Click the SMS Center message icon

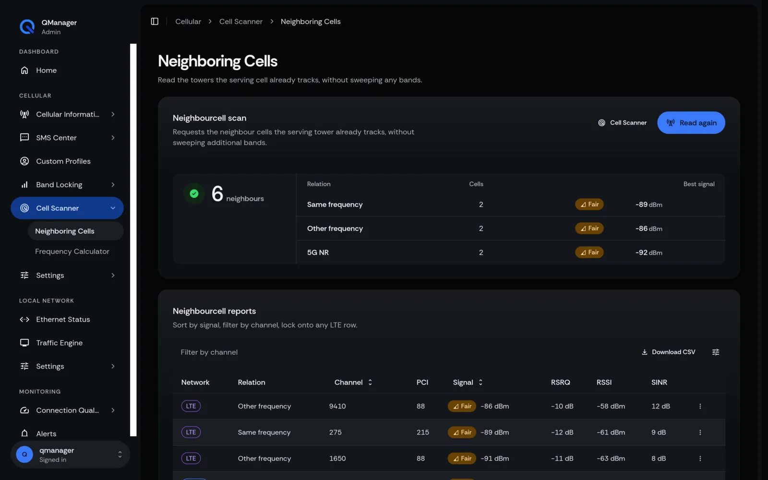click(24, 138)
